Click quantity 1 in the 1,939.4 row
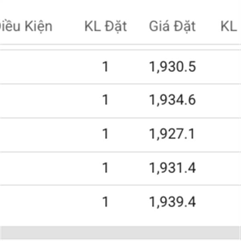 click(105, 202)
